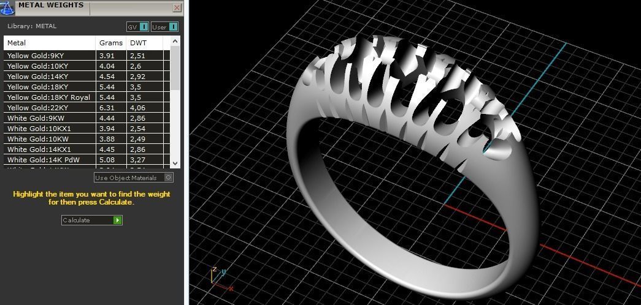Click the metal list scrollbar thumb

pos(175,67)
